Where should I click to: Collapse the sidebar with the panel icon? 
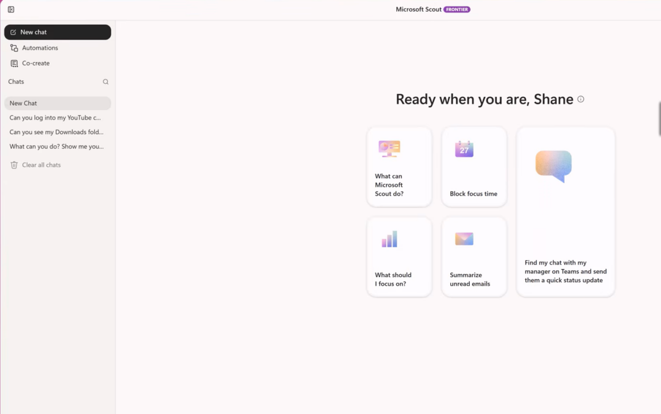(x=11, y=9)
